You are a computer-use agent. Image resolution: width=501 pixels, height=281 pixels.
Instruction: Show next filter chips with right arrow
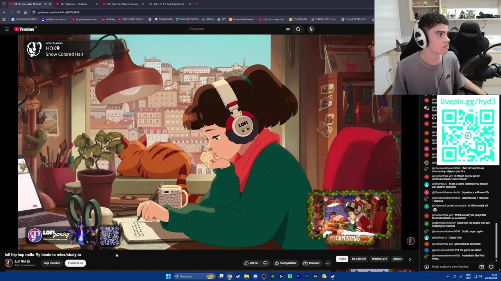tap(410, 259)
